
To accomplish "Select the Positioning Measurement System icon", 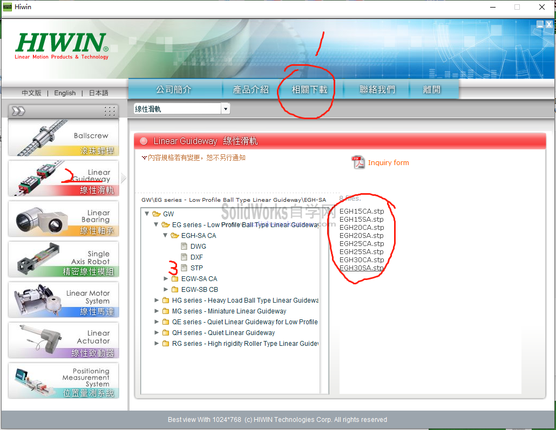I will pos(63,380).
